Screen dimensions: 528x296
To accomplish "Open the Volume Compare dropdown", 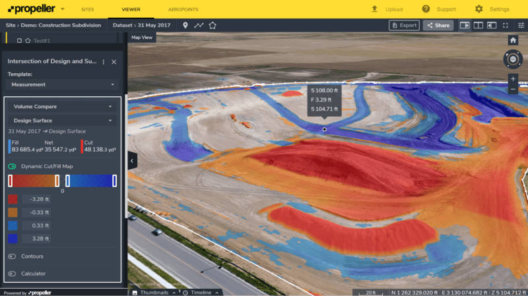I will pyautogui.click(x=62, y=107).
